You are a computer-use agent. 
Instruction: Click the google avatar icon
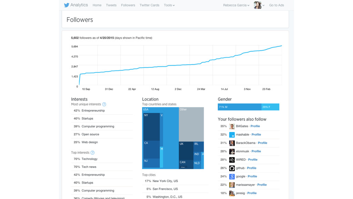tap(232, 177)
